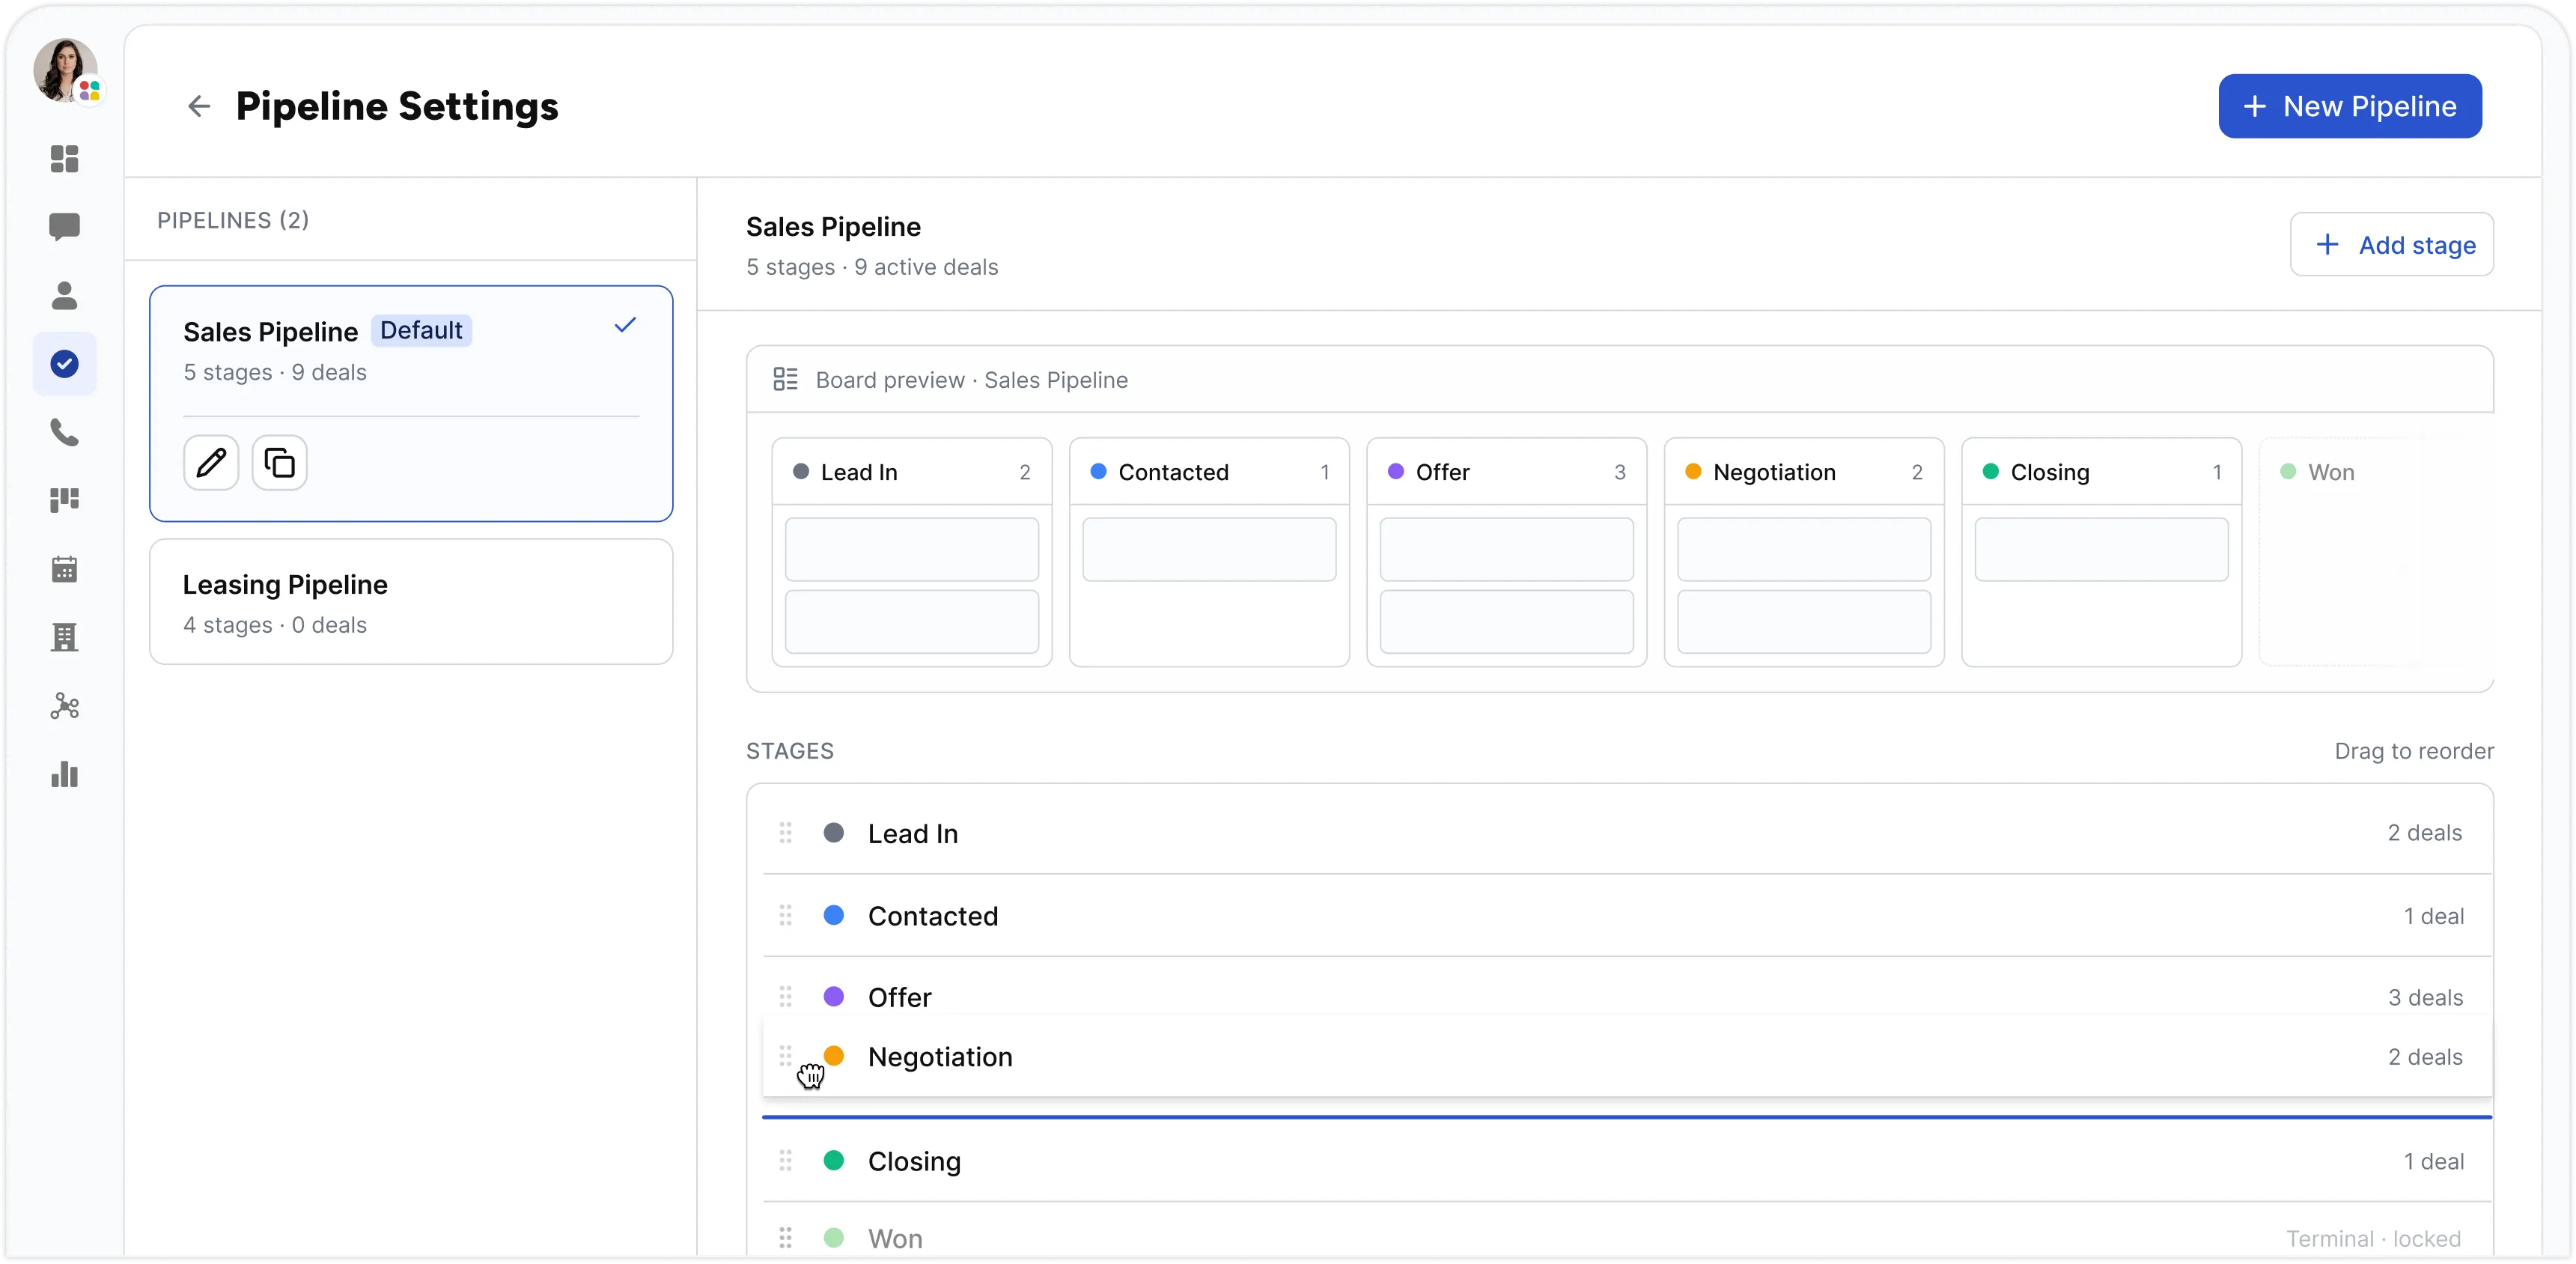
Task: Click the user profile avatar
Action: point(66,70)
